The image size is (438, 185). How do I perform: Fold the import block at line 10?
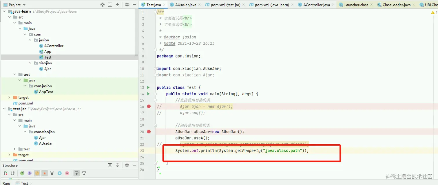point(156,69)
